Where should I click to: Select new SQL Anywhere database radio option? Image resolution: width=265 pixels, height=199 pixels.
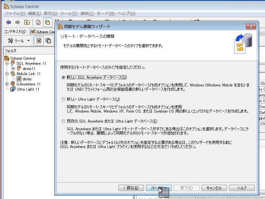coord(63,77)
